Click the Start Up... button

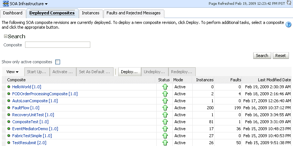tap(36, 72)
